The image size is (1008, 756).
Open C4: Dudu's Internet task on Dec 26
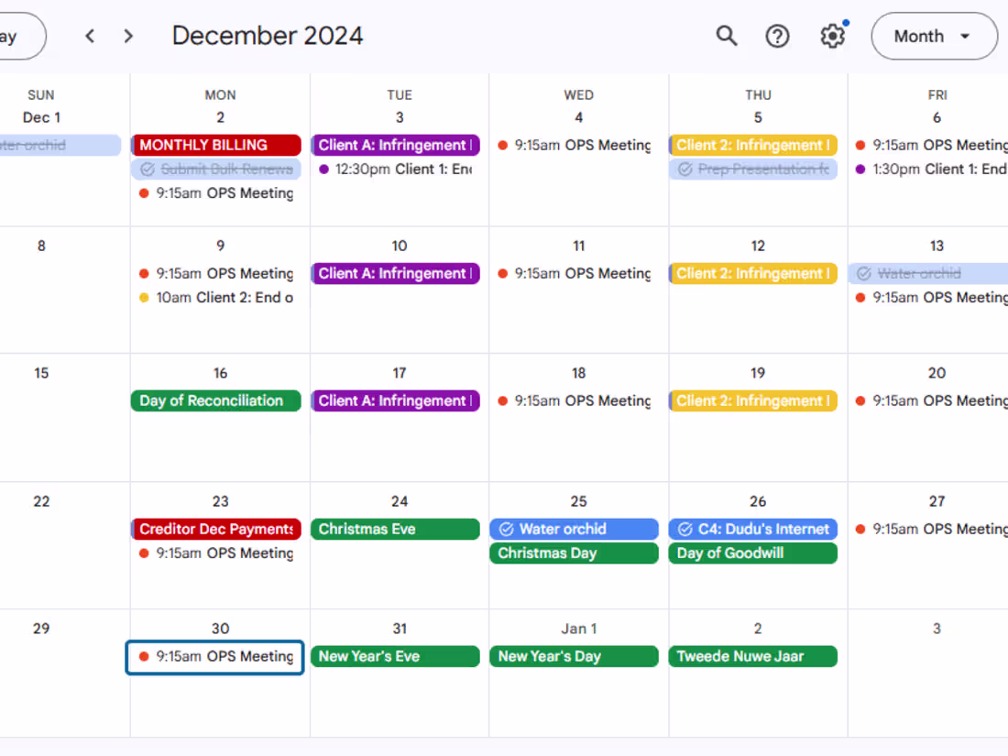tap(753, 529)
